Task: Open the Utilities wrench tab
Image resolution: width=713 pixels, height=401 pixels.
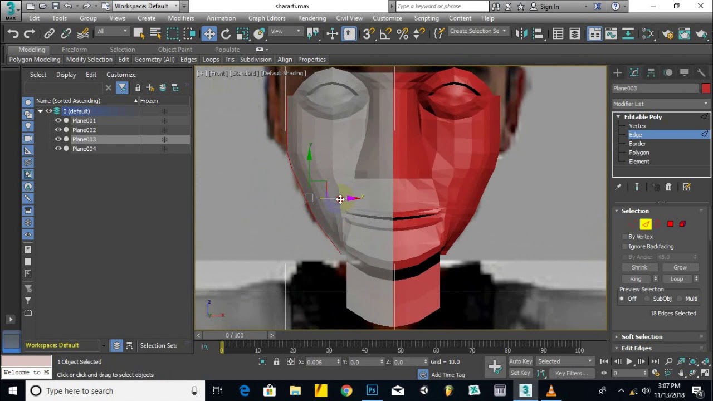Action: click(701, 73)
